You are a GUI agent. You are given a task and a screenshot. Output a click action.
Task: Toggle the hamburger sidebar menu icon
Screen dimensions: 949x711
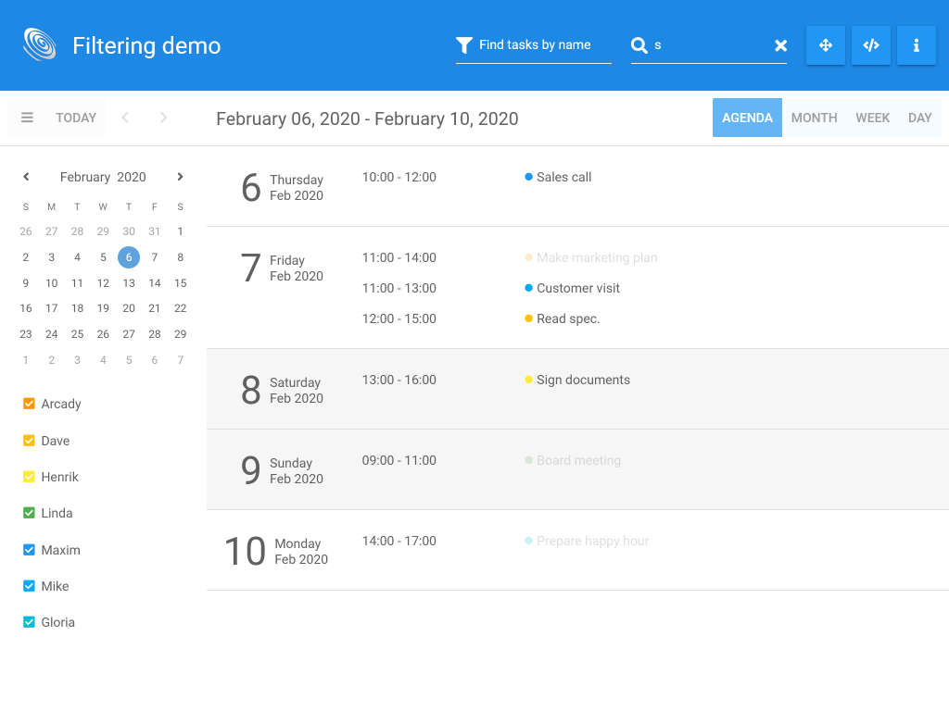[27, 118]
